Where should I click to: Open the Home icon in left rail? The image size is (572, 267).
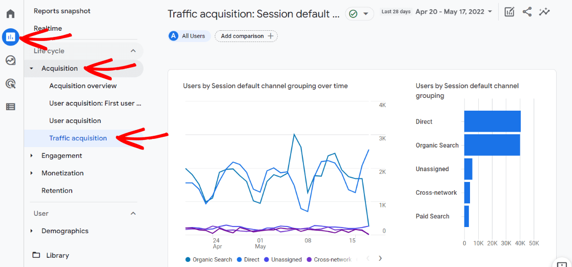10,14
